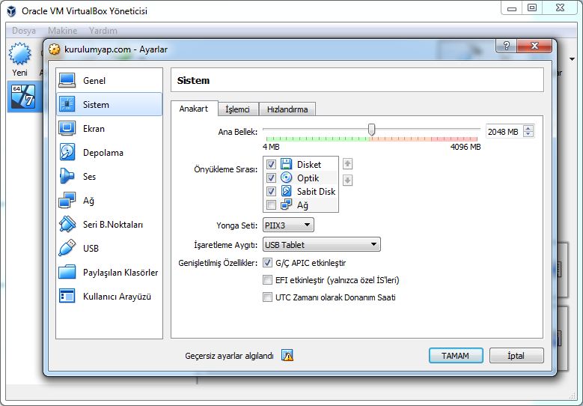Click the settings gear icon in dialog title
Viewport: 583px width, 406px height.
[x=55, y=49]
